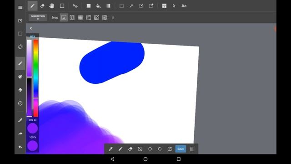Select the Eraser tool in top toolbar

tap(42, 6)
